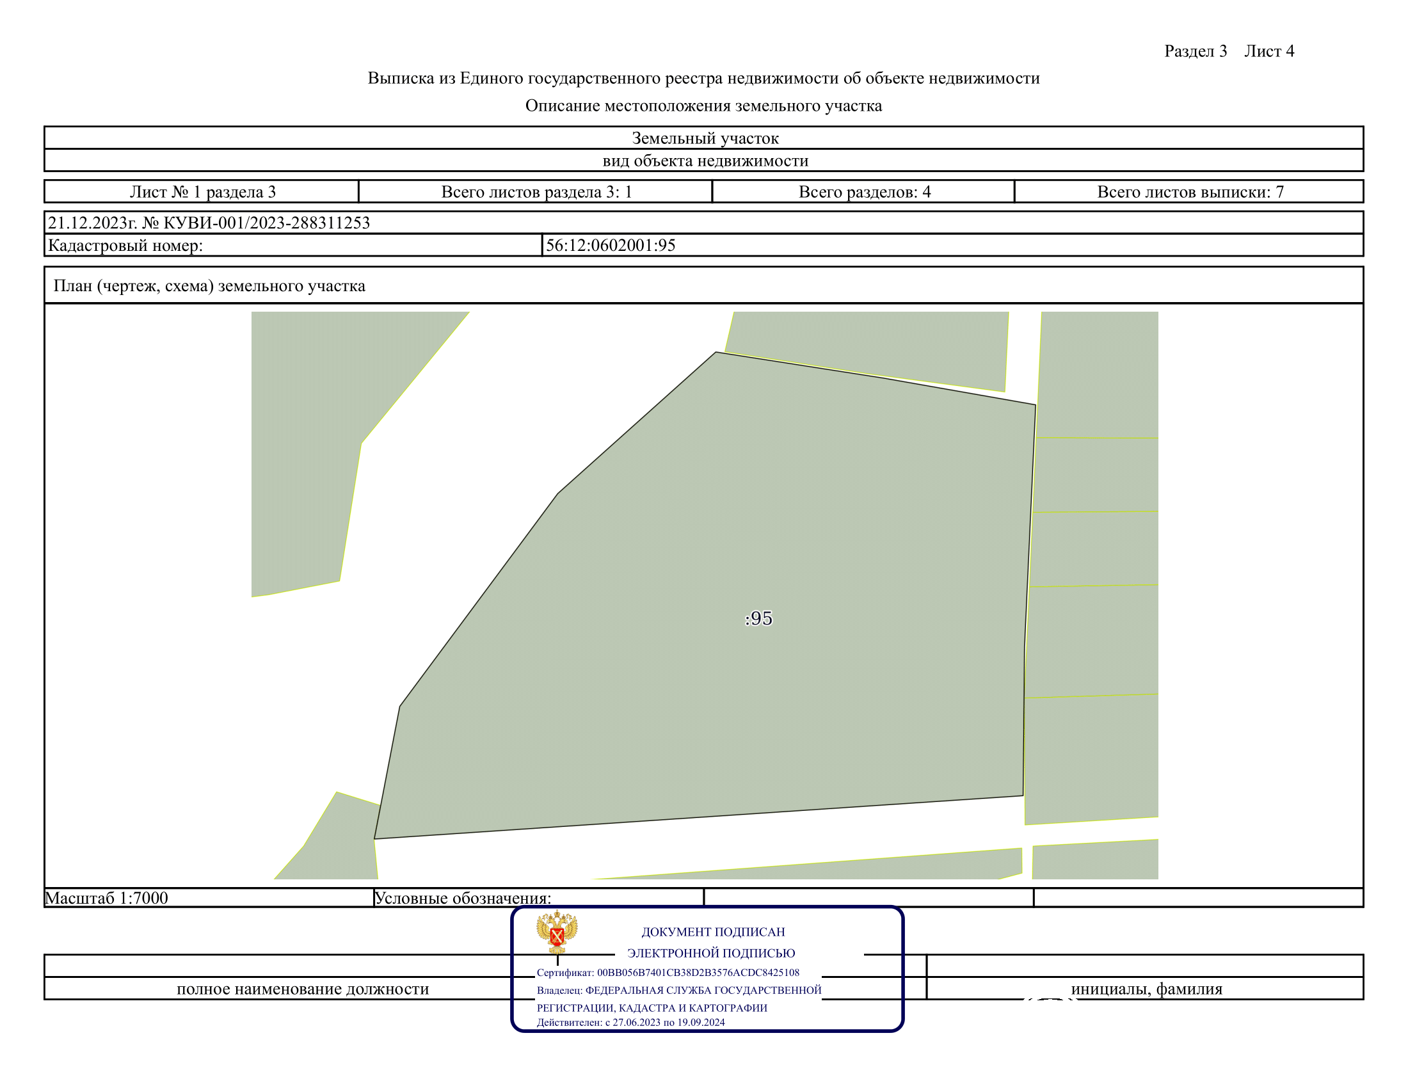Screen dimensions: 1408x1088
Task: Click the Russian coat of arms emblem in stamp
Action: click(x=557, y=932)
